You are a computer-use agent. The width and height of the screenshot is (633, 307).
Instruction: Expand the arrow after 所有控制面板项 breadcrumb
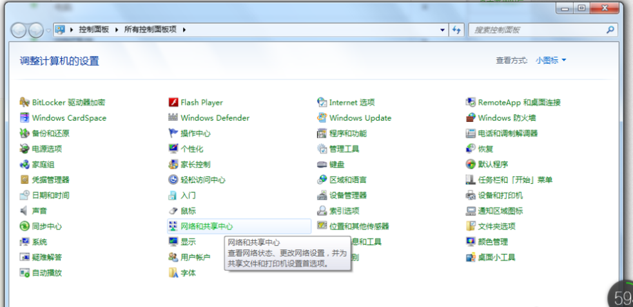[184, 30]
